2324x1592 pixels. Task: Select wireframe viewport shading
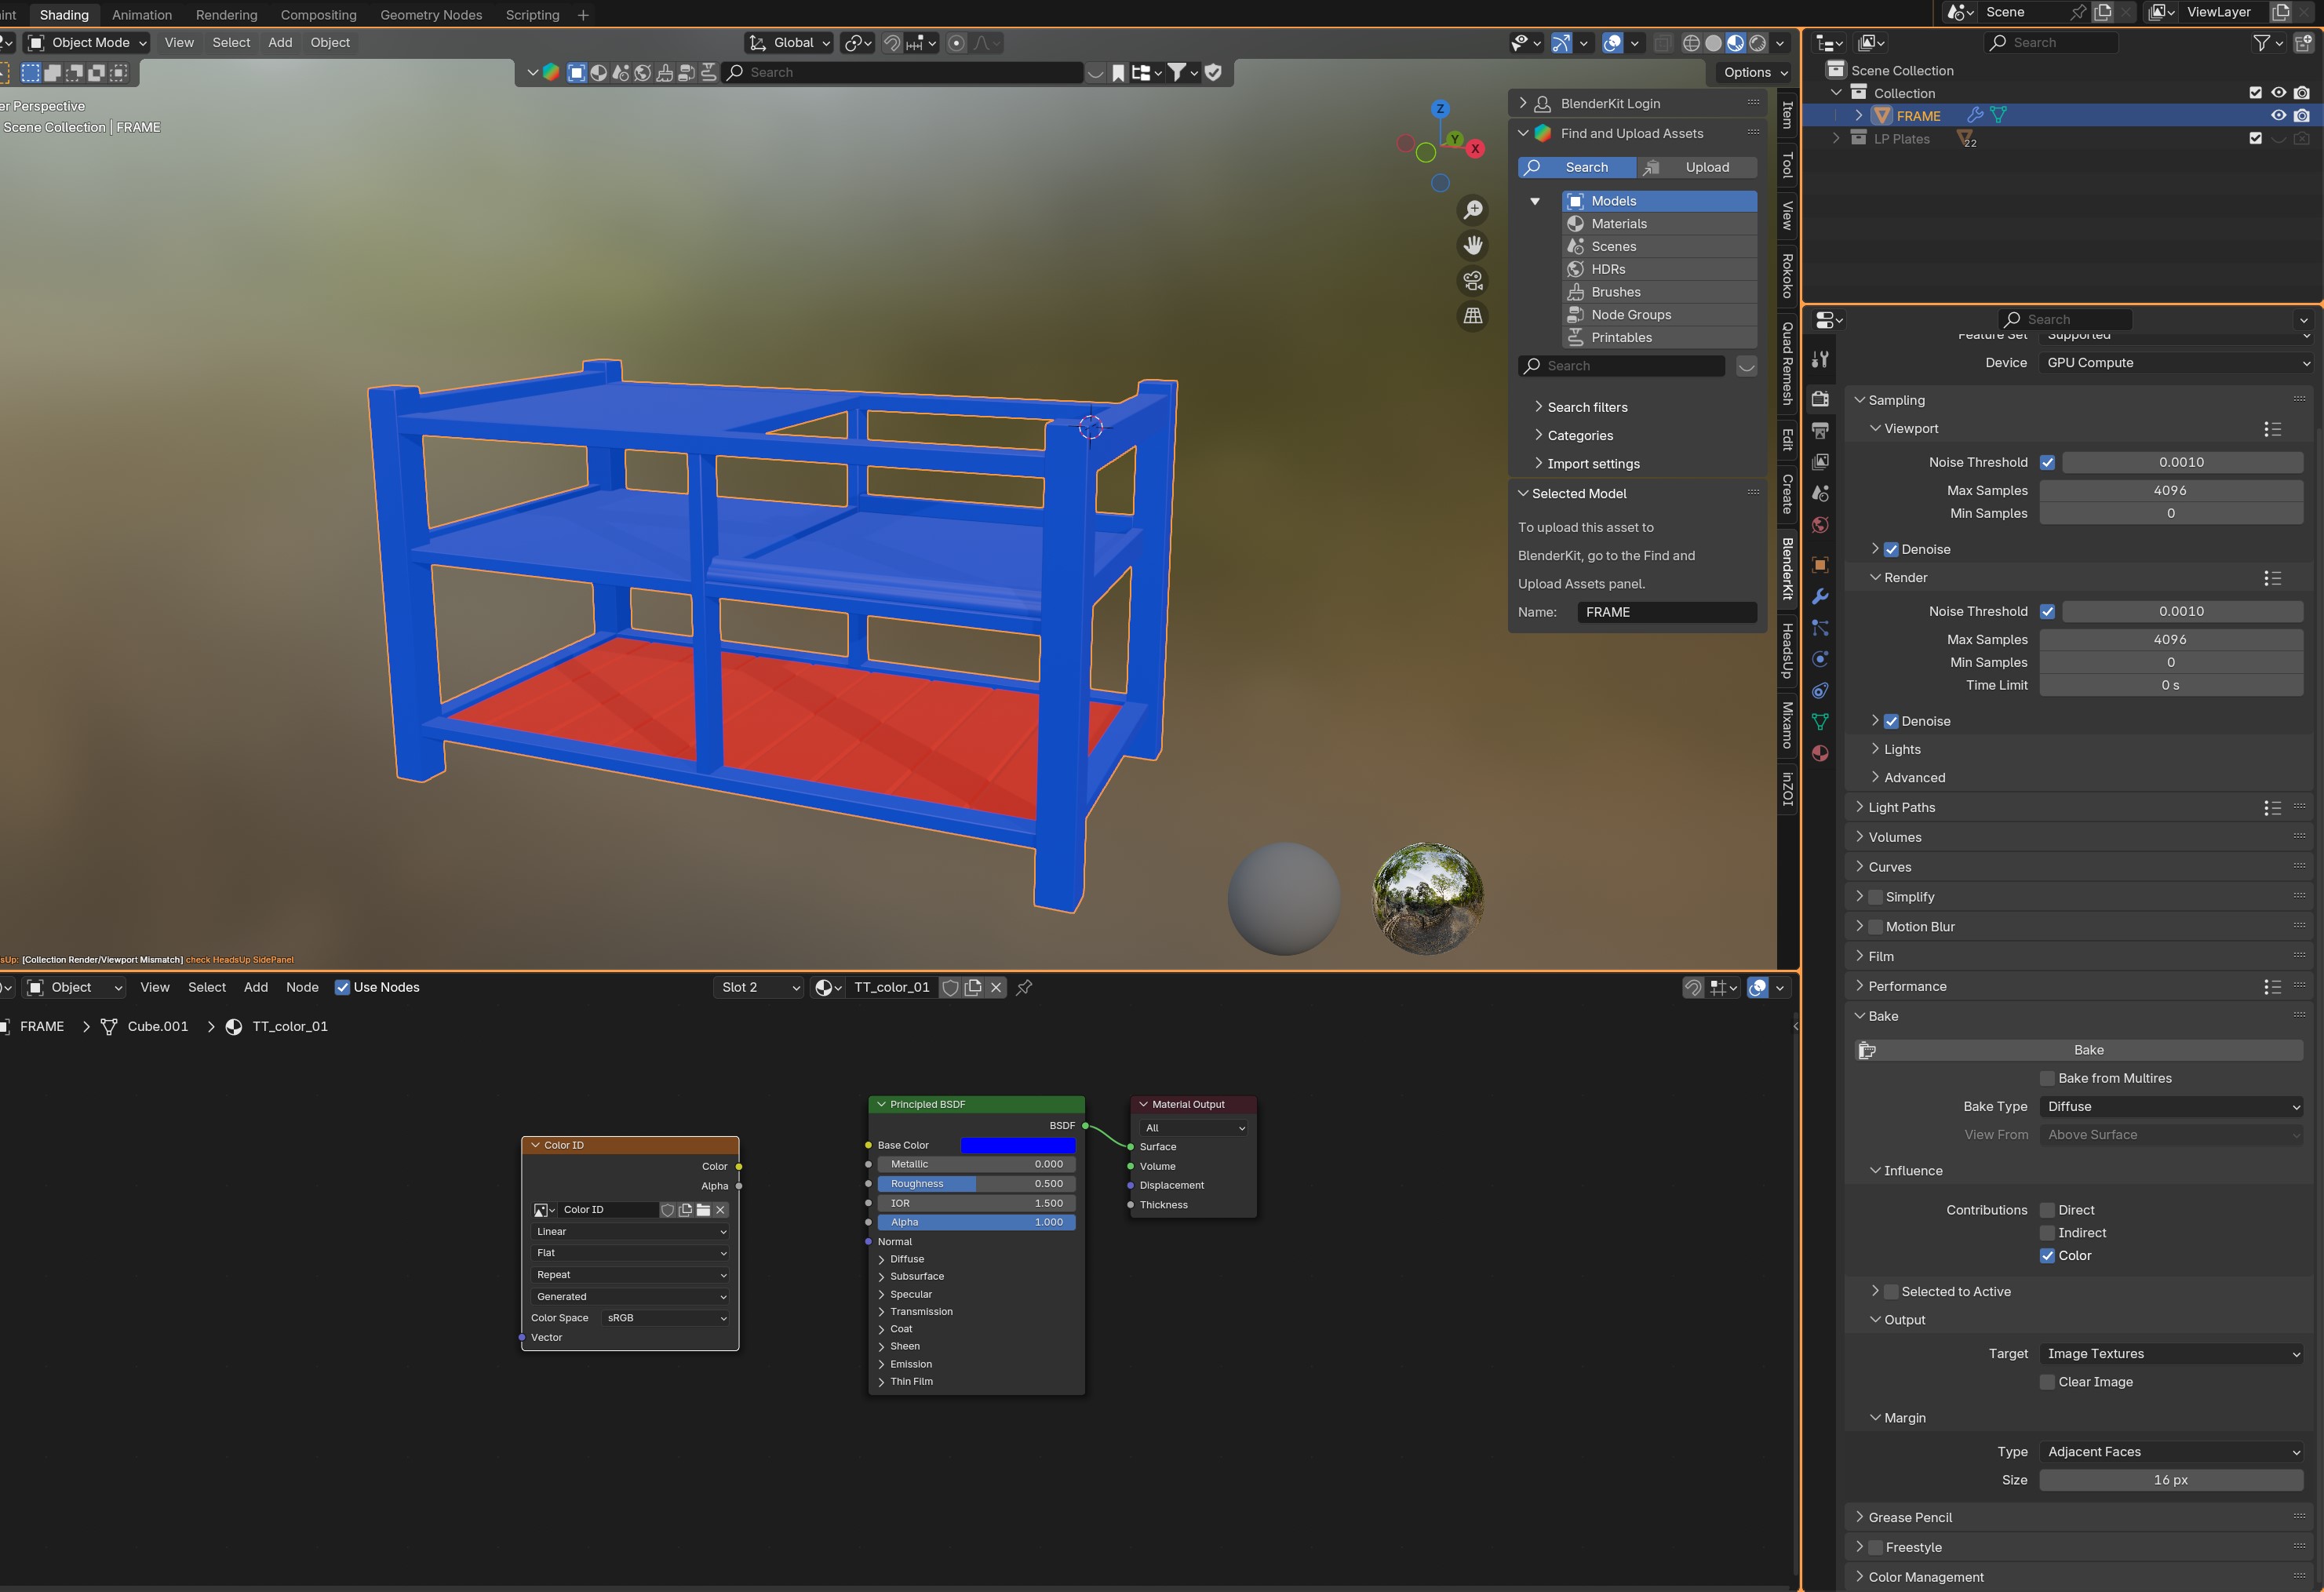pyautogui.click(x=1691, y=43)
